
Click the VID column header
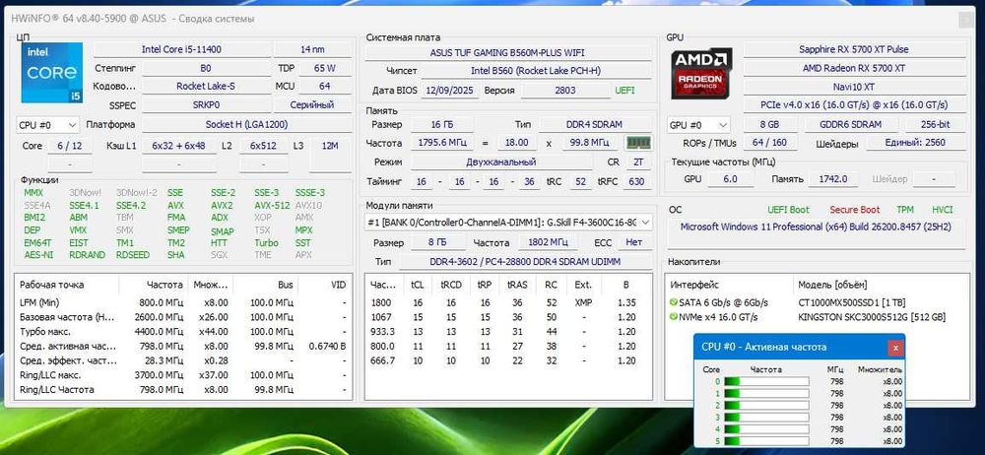tap(338, 285)
